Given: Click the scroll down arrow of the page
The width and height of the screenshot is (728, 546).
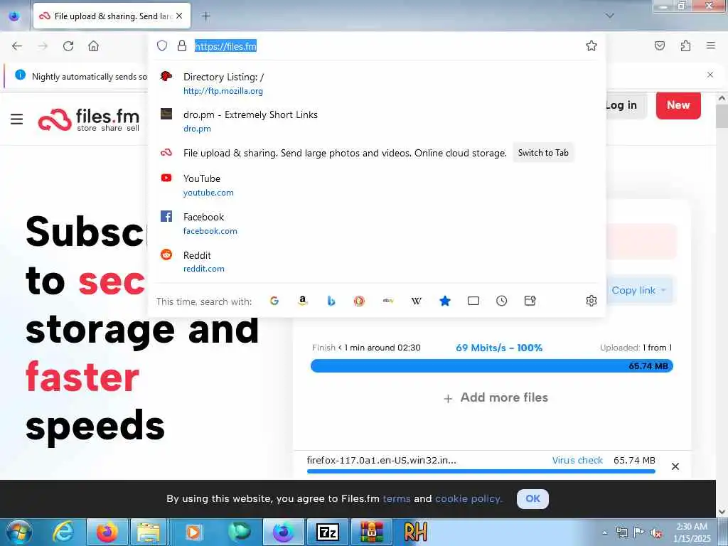Looking at the screenshot, I should click(722, 512).
